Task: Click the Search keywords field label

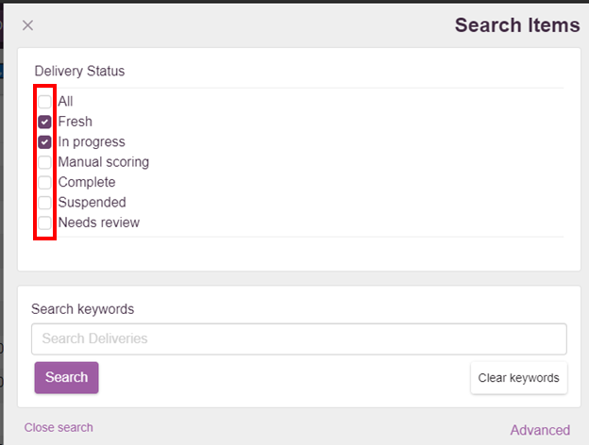Action: pos(83,309)
